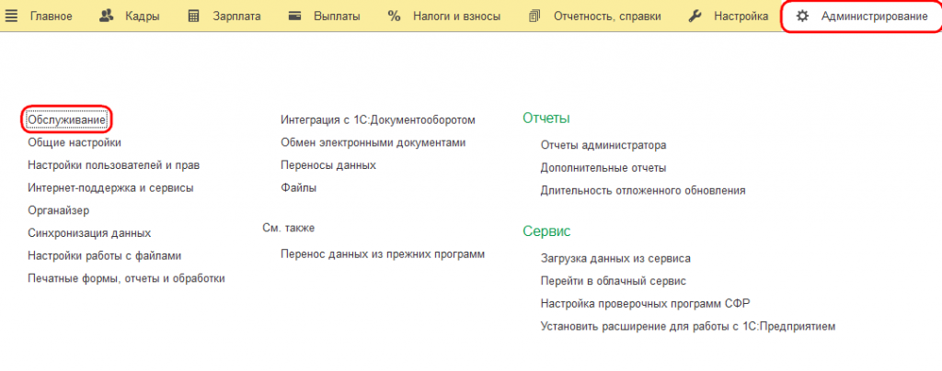Image resolution: width=942 pixels, height=371 pixels.
Task: Click the gear icon for Администрирование
Action: click(x=802, y=17)
